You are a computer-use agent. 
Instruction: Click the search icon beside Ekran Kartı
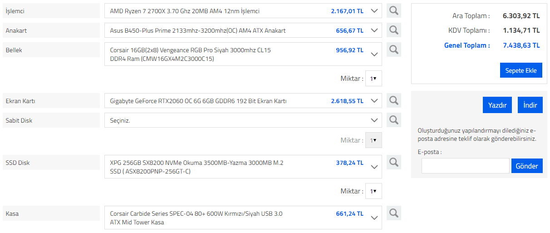394,101
